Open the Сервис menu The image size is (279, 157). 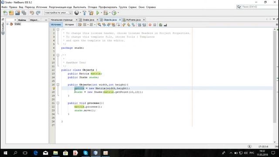133,7
